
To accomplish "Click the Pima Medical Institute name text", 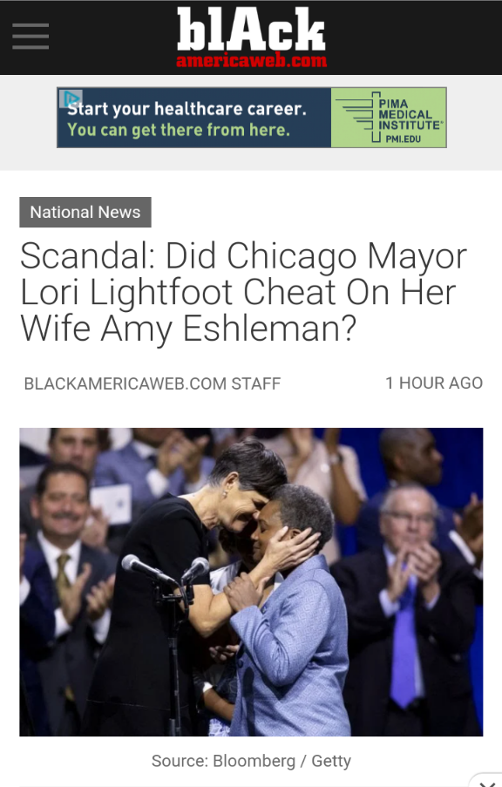I will click(x=410, y=114).
